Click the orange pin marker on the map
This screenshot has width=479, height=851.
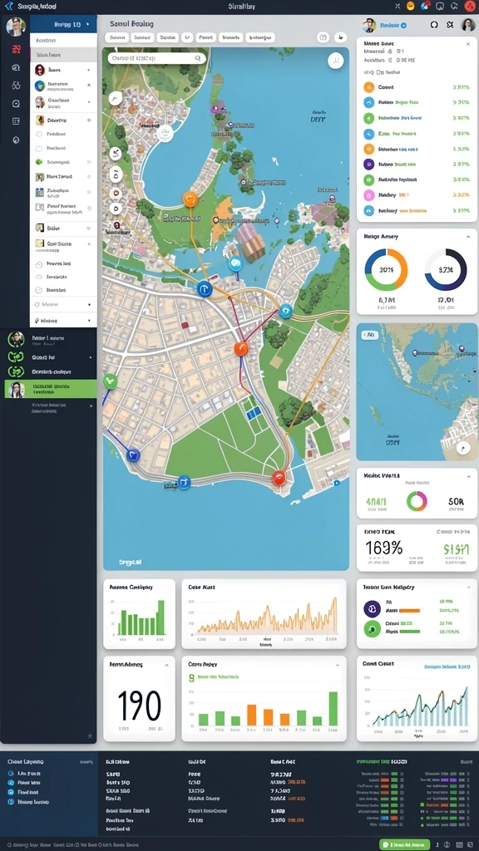pyautogui.click(x=190, y=199)
